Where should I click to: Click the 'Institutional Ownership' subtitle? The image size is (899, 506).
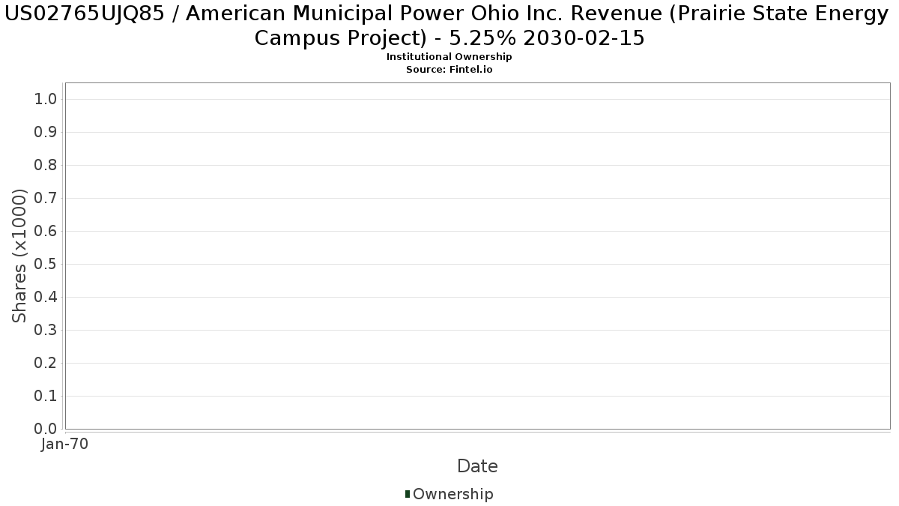(449, 57)
